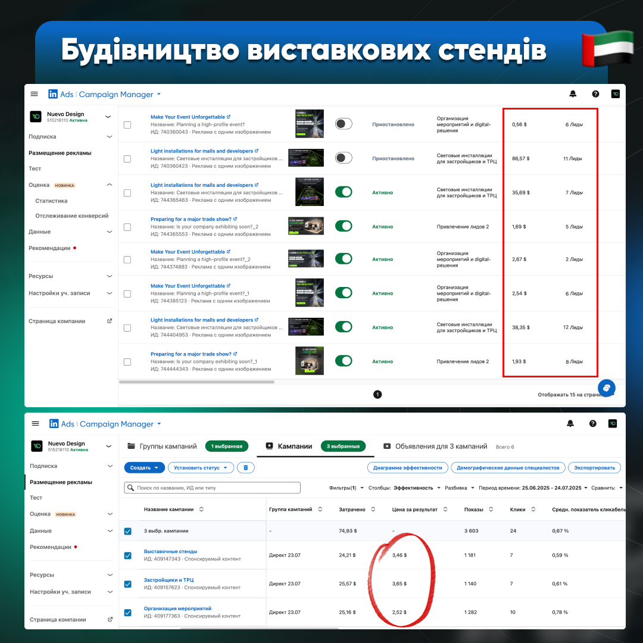The width and height of the screenshot is (643, 643).
Task: Click the Nuevo Design logo in the top sidebar
Action: click(x=36, y=117)
